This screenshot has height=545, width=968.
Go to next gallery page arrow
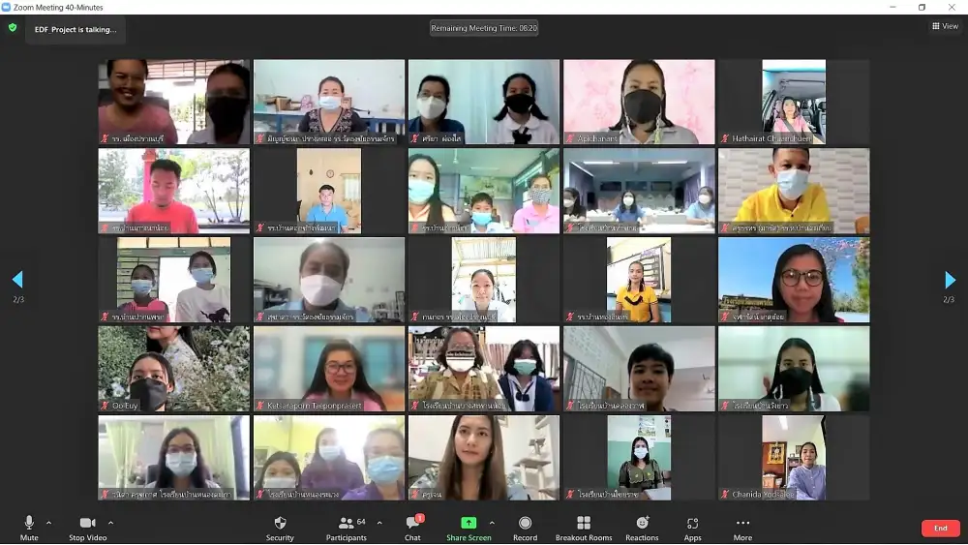950,281
